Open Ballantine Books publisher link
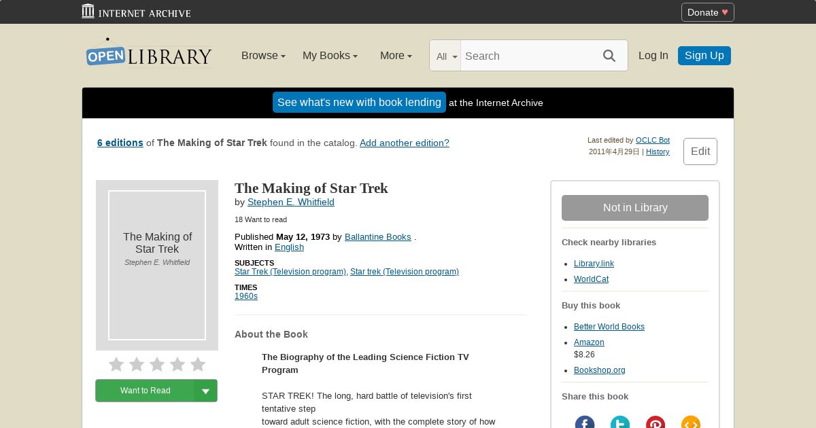This screenshot has width=816, height=428. pyautogui.click(x=378, y=237)
